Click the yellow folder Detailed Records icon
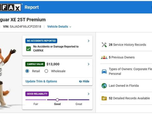 click(104, 98)
